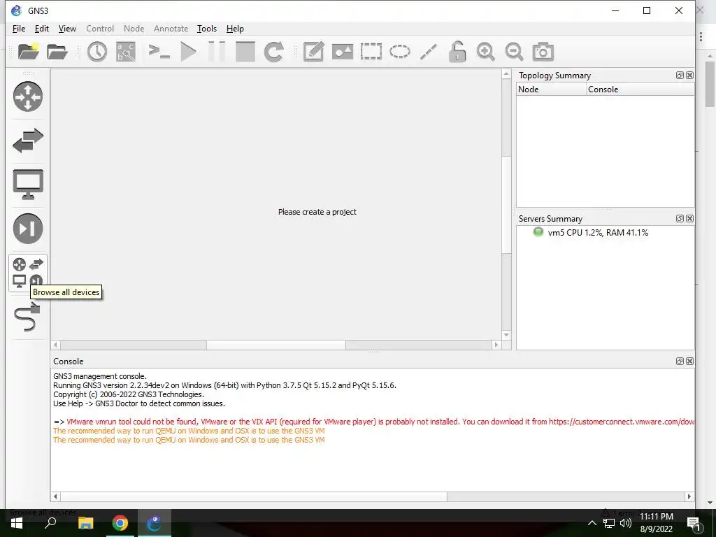Click the console scroll left arrow
This screenshot has height=537, width=716.
click(56, 496)
